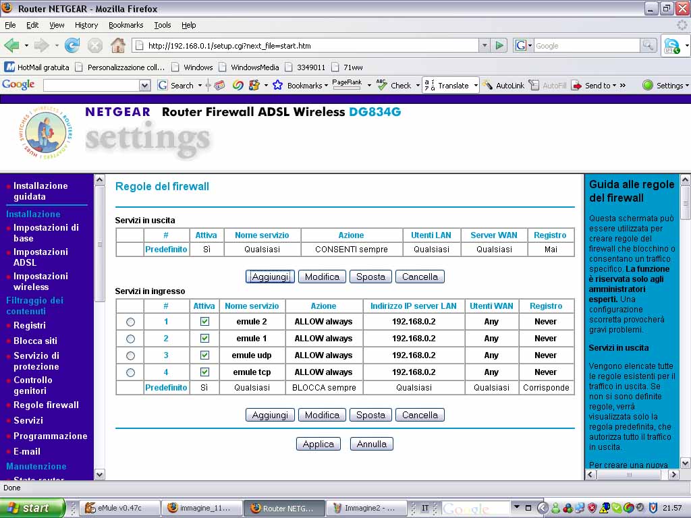Screen dimensions: 691x518
Task: Open the Bookmarks dropdown arrow on the Google toolbar
Action: pos(326,86)
